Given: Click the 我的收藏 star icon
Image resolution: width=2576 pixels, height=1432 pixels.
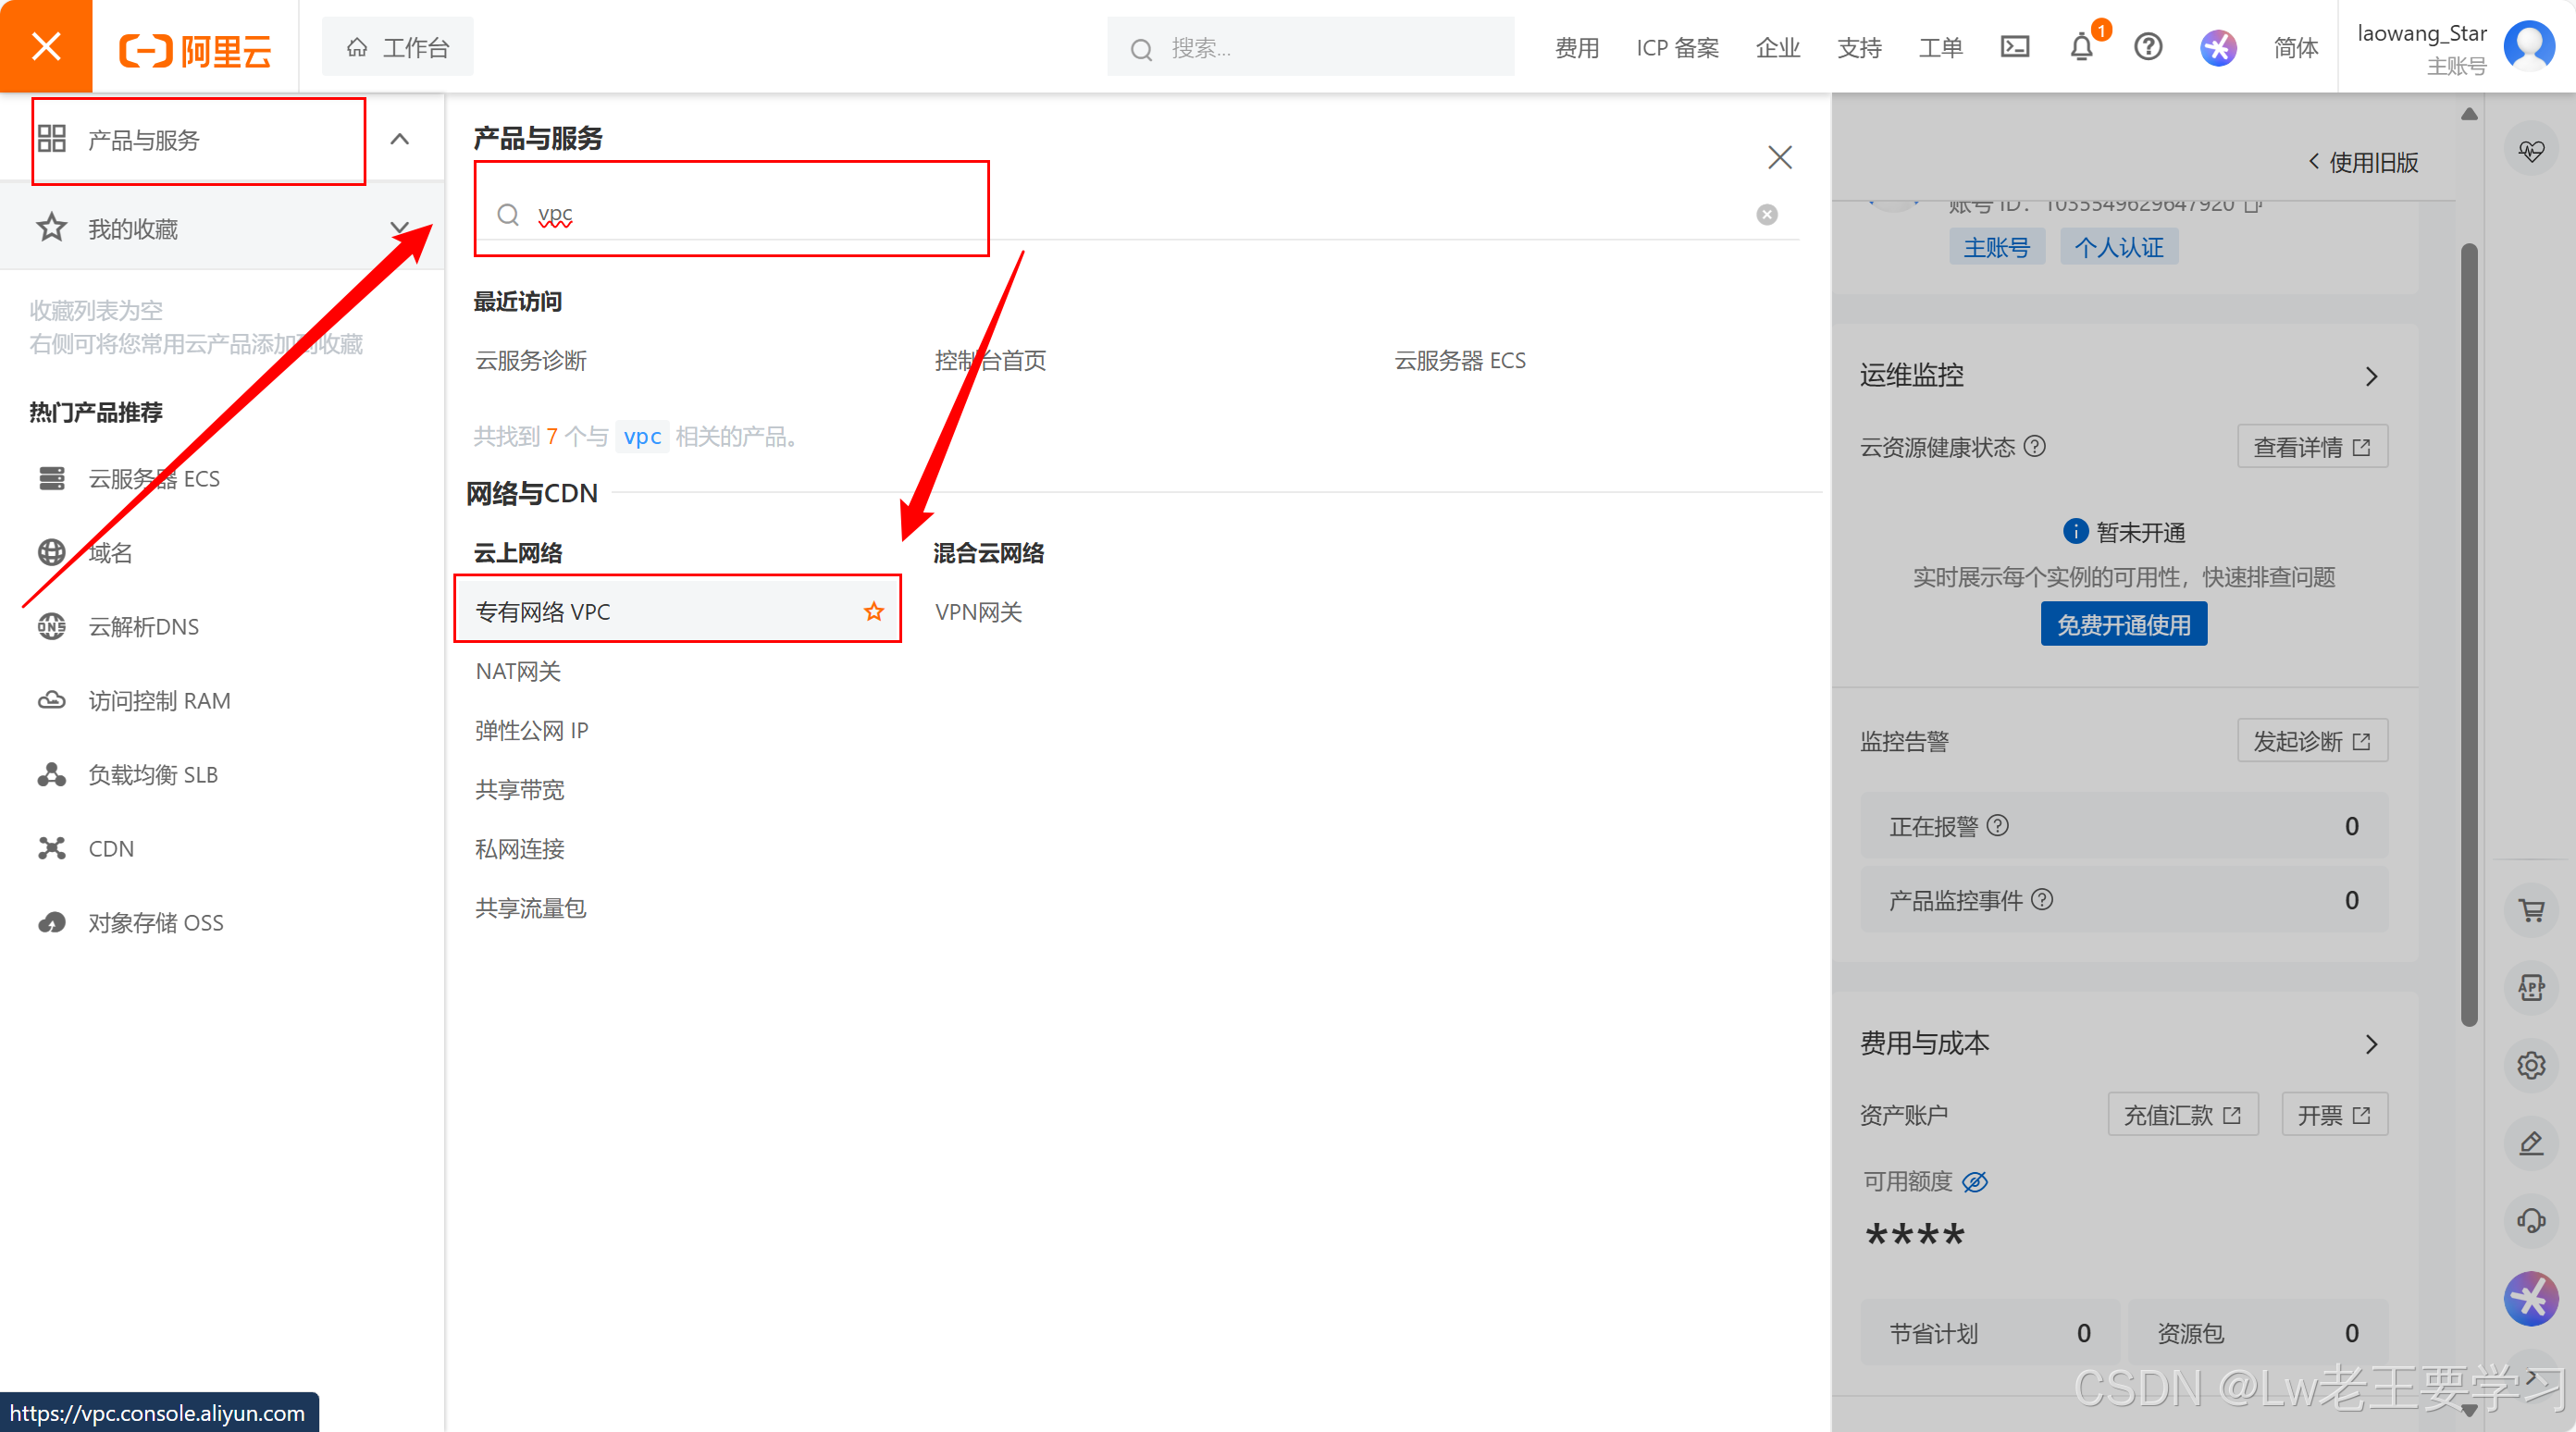Looking at the screenshot, I should [51, 228].
